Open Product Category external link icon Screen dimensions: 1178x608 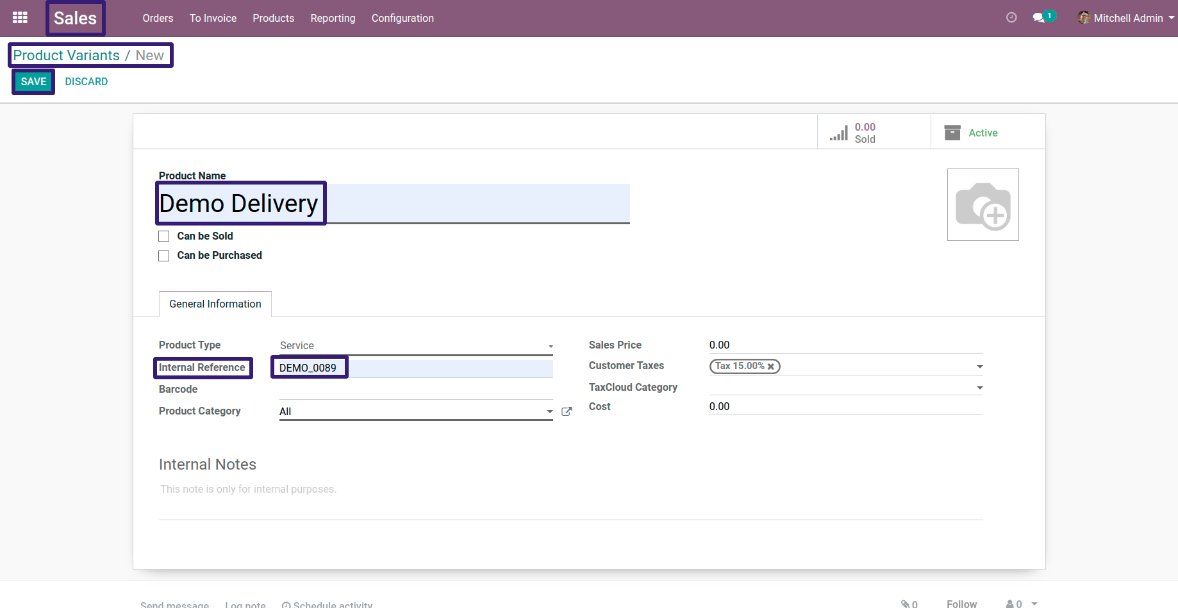(567, 411)
